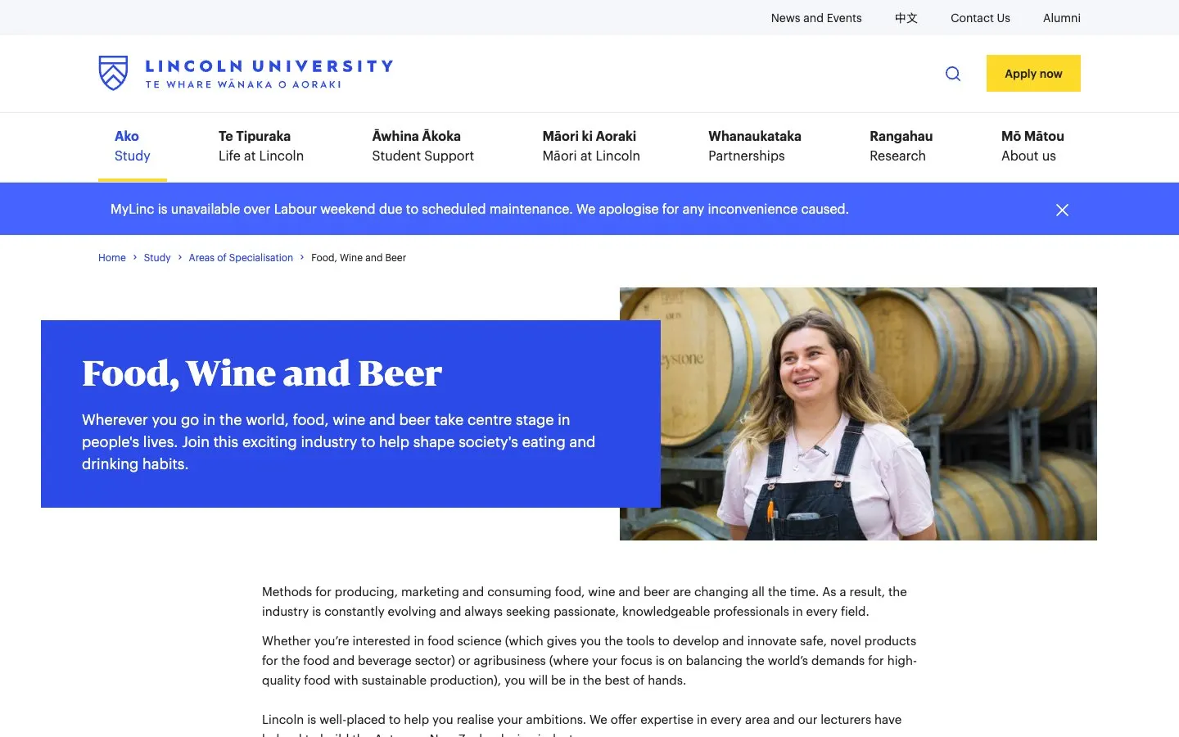The width and height of the screenshot is (1179, 737).
Task: Open Māori ki Aoraki menu
Action: (x=591, y=146)
